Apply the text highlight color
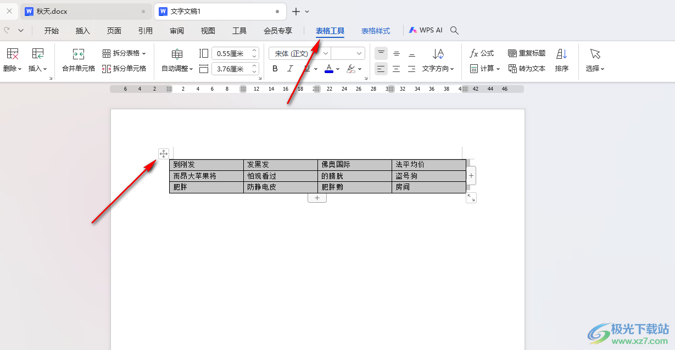This screenshot has height=350, width=675. point(352,69)
